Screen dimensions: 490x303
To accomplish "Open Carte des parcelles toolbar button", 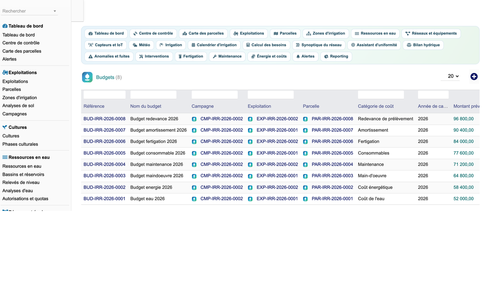I will point(203,33).
